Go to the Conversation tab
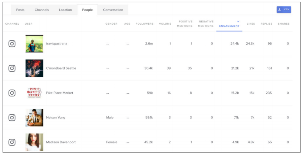Screen dimensions: 305x155 pos(113,10)
